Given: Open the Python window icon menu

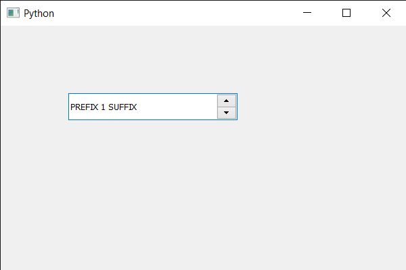Looking at the screenshot, I should 13,13.
